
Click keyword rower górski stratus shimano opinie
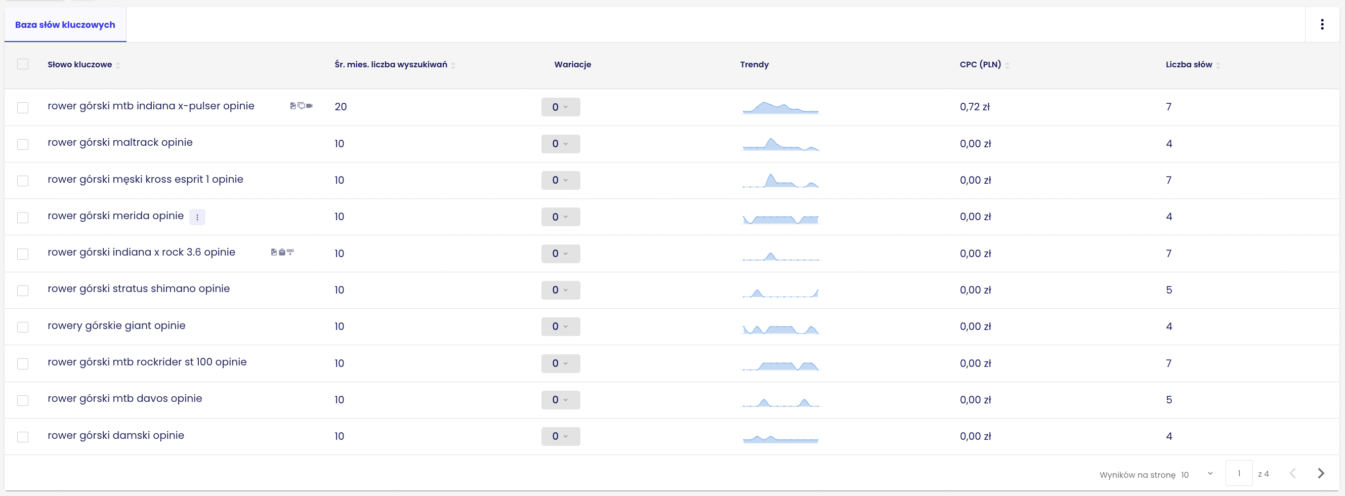(x=138, y=288)
